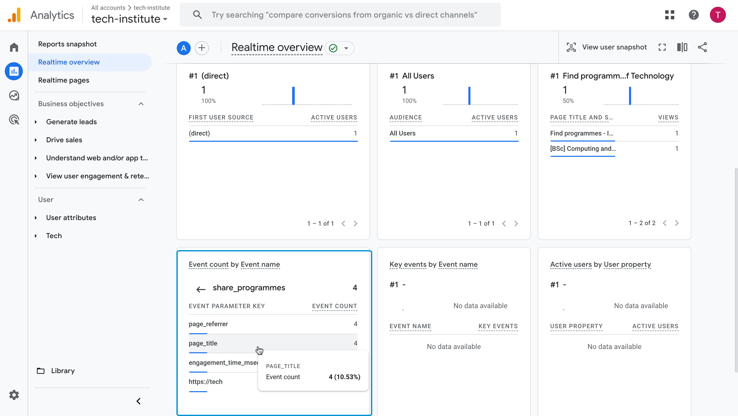Open the Home icon in left rail

[14, 47]
